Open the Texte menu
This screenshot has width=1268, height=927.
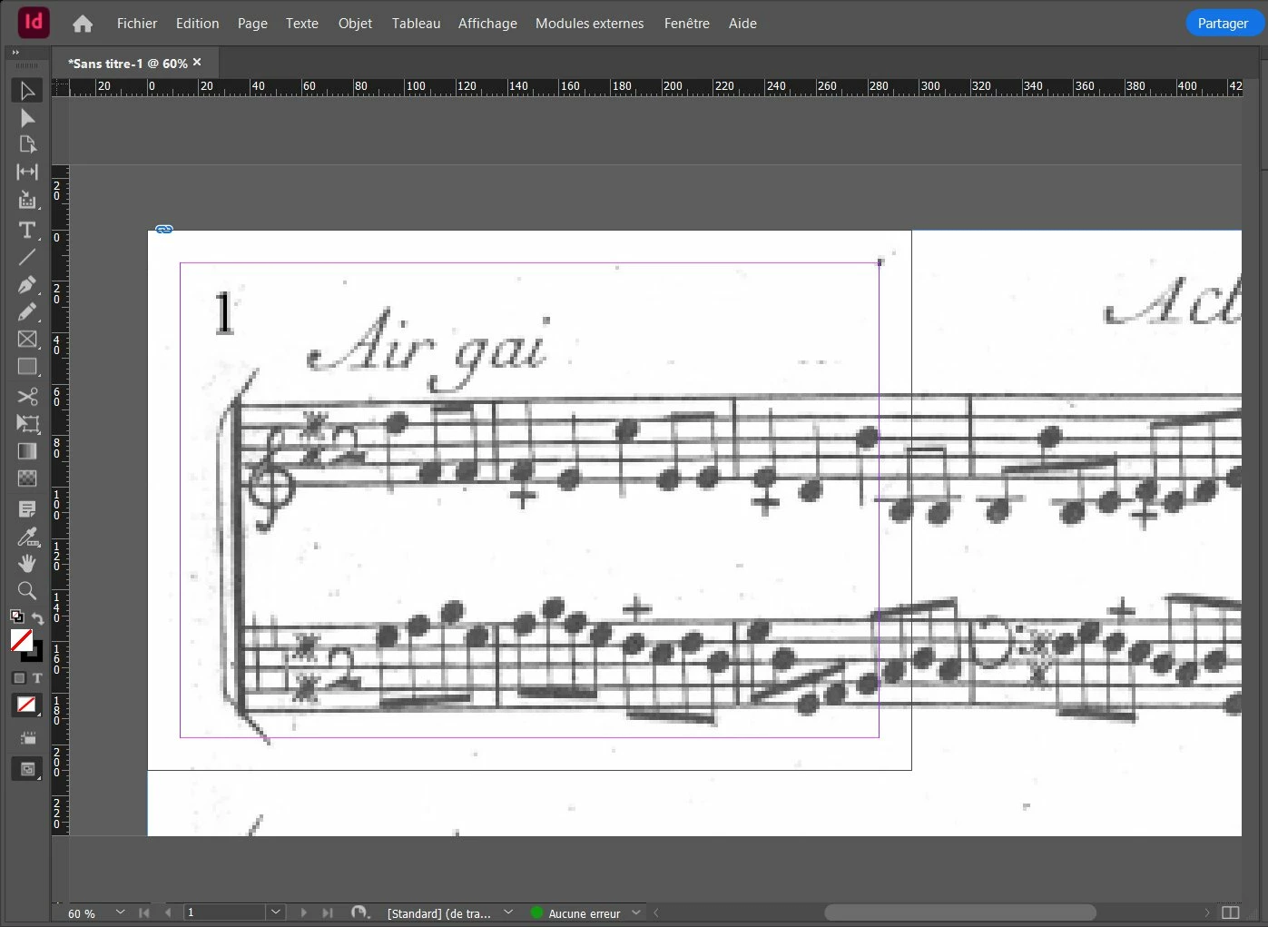coord(302,24)
